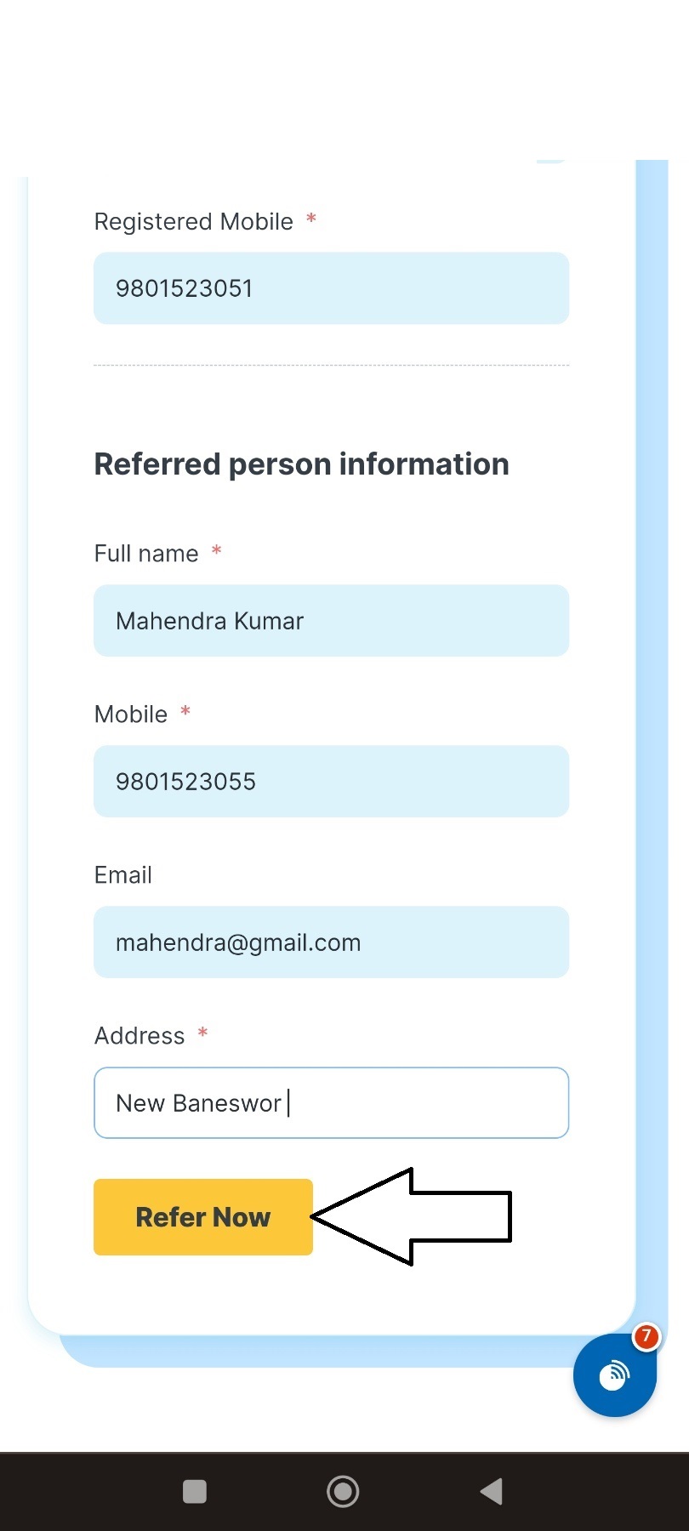Click the red asterisk beside Registered Mobile

tap(311, 219)
